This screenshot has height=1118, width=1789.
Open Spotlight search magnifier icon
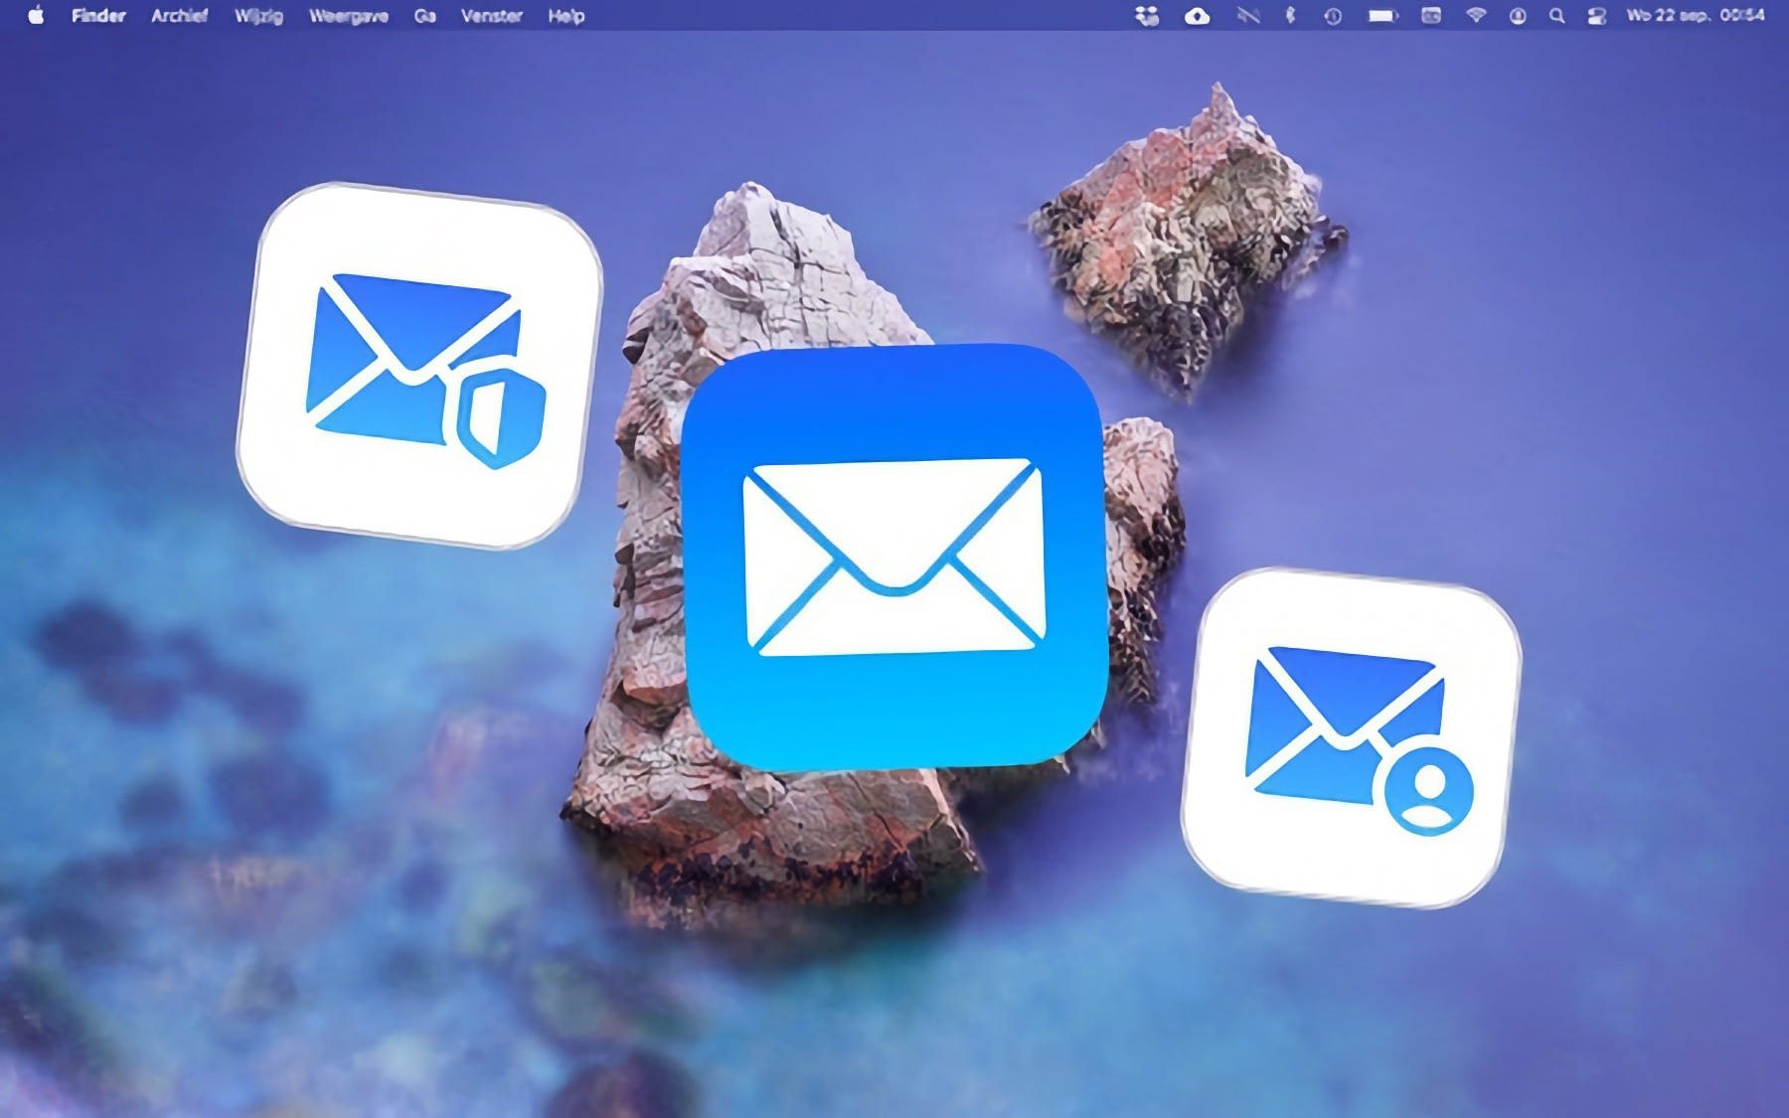[1557, 16]
